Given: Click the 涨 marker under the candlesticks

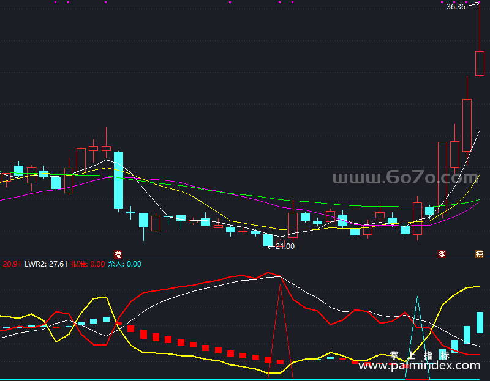Looking at the screenshot, I should click(x=442, y=254).
